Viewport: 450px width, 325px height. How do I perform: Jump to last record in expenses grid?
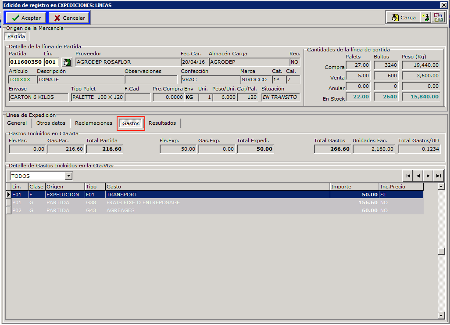[439, 176]
